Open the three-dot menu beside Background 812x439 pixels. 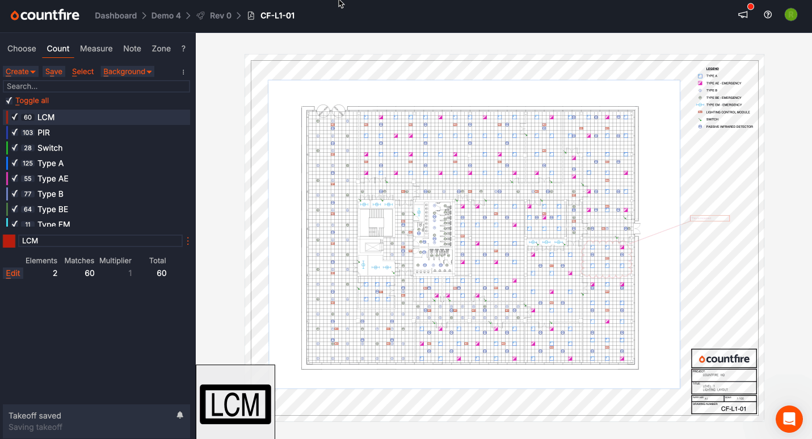click(183, 72)
